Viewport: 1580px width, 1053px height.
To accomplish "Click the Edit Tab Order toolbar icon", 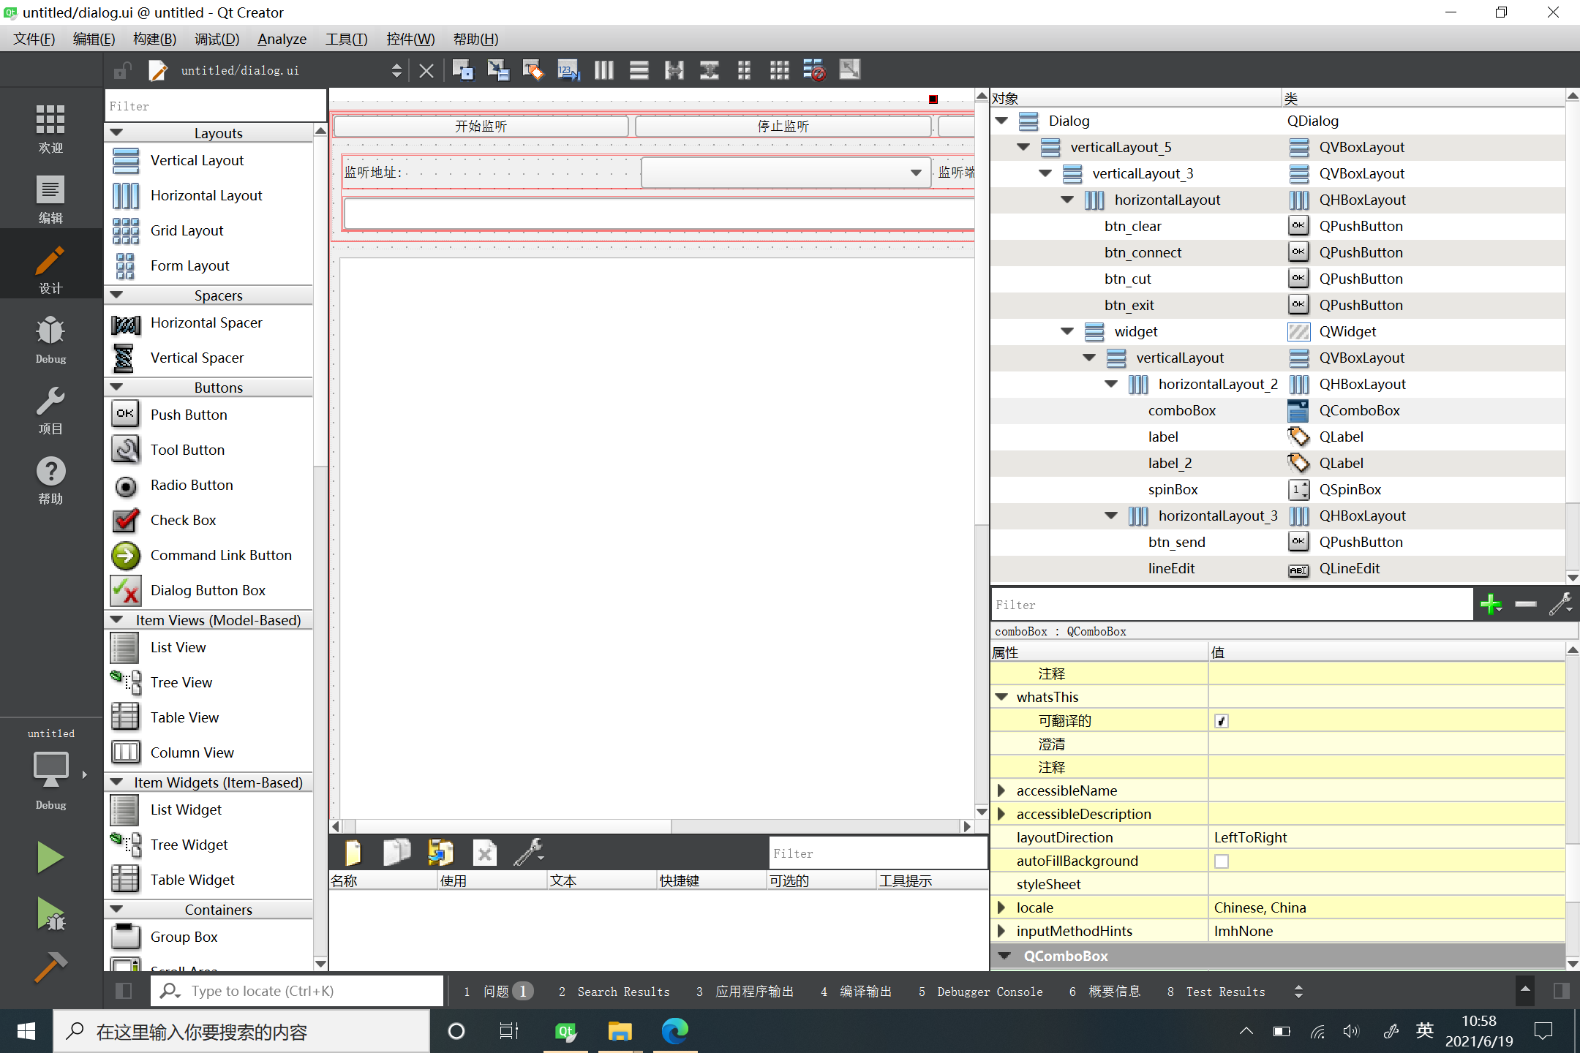I will tap(568, 70).
